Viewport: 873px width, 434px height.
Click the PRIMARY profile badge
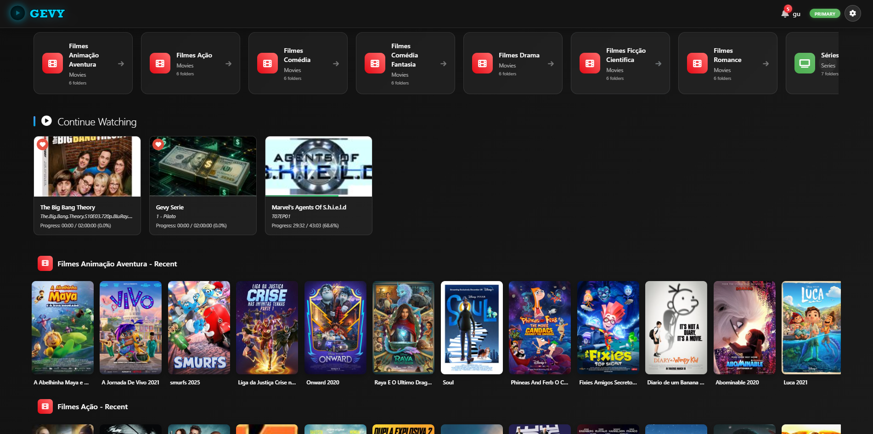825,14
